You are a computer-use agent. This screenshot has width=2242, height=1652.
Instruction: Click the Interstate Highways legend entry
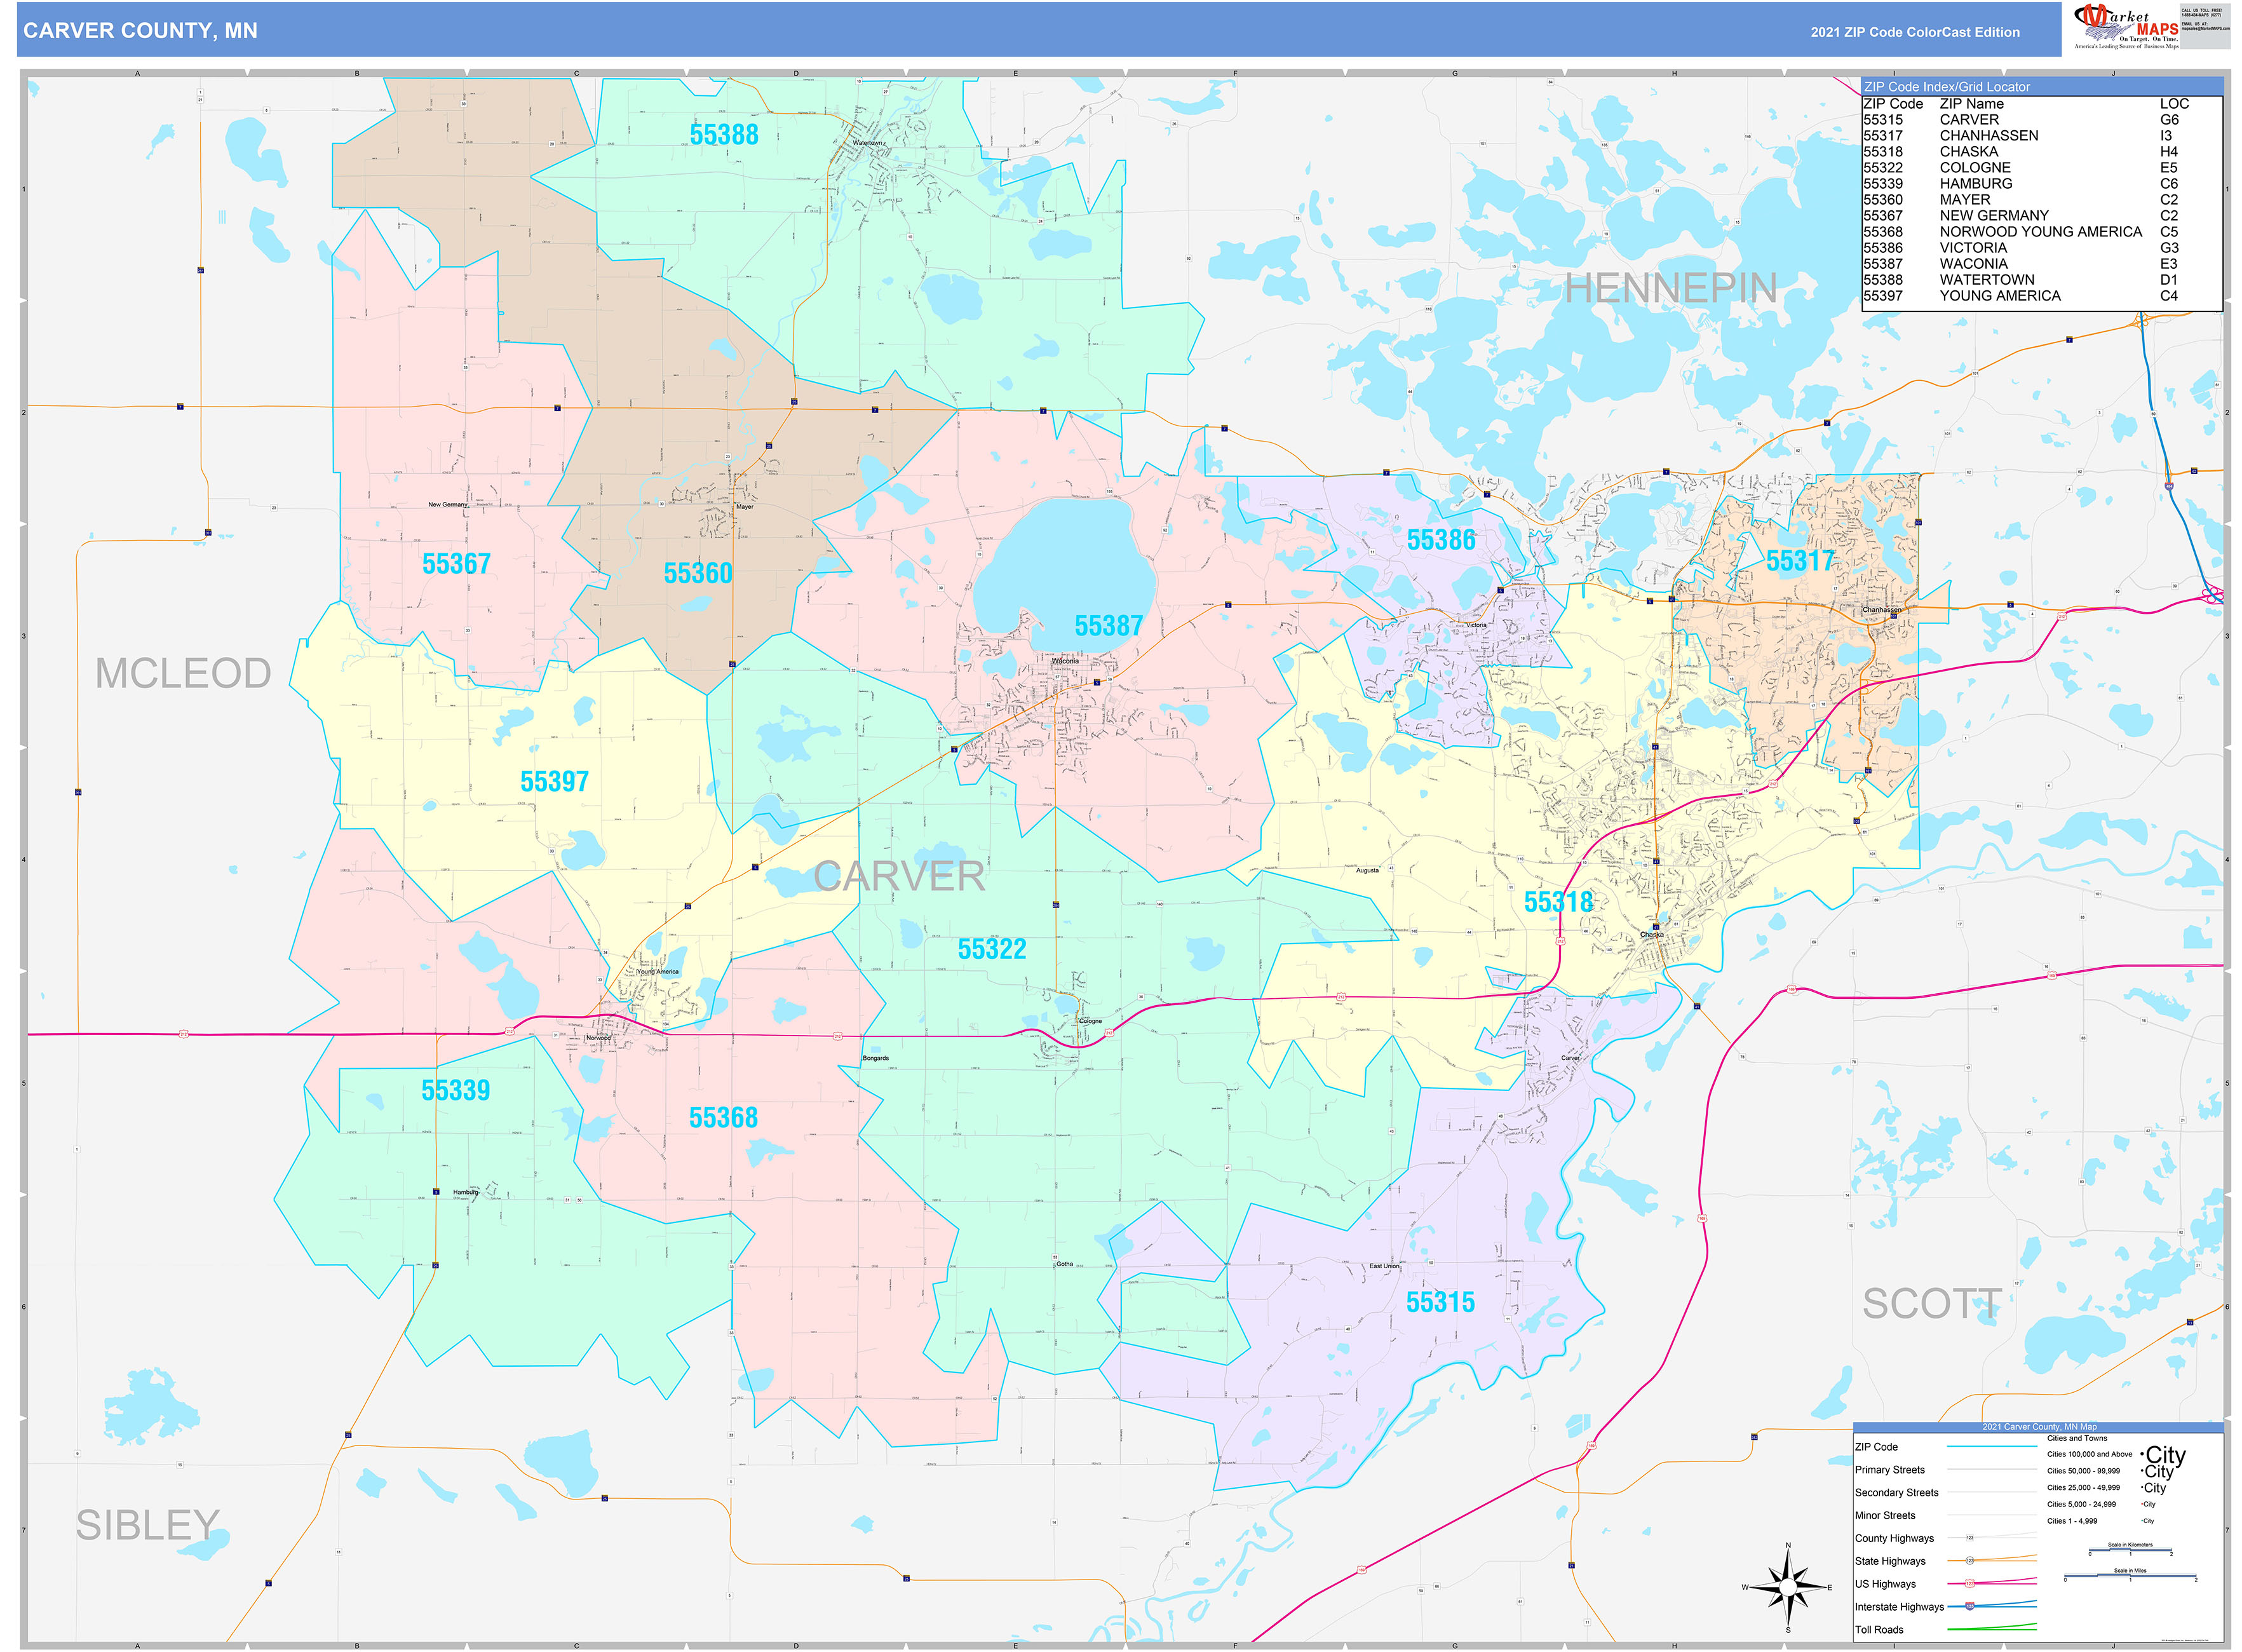1945,1607
